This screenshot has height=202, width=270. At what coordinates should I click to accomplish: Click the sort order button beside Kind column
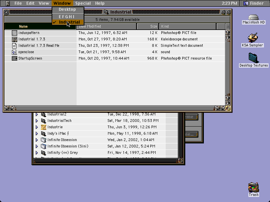(x=227, y=26)
